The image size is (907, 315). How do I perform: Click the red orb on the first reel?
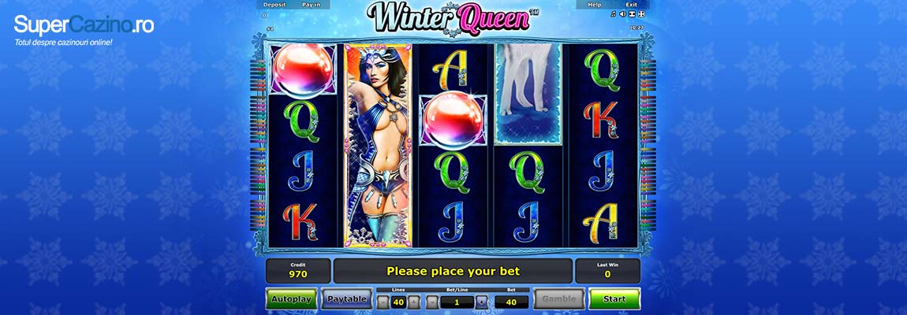(303, 70)
